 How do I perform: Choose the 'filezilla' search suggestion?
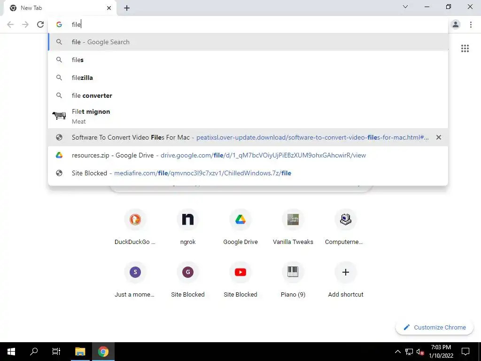[x=248, y=78]
